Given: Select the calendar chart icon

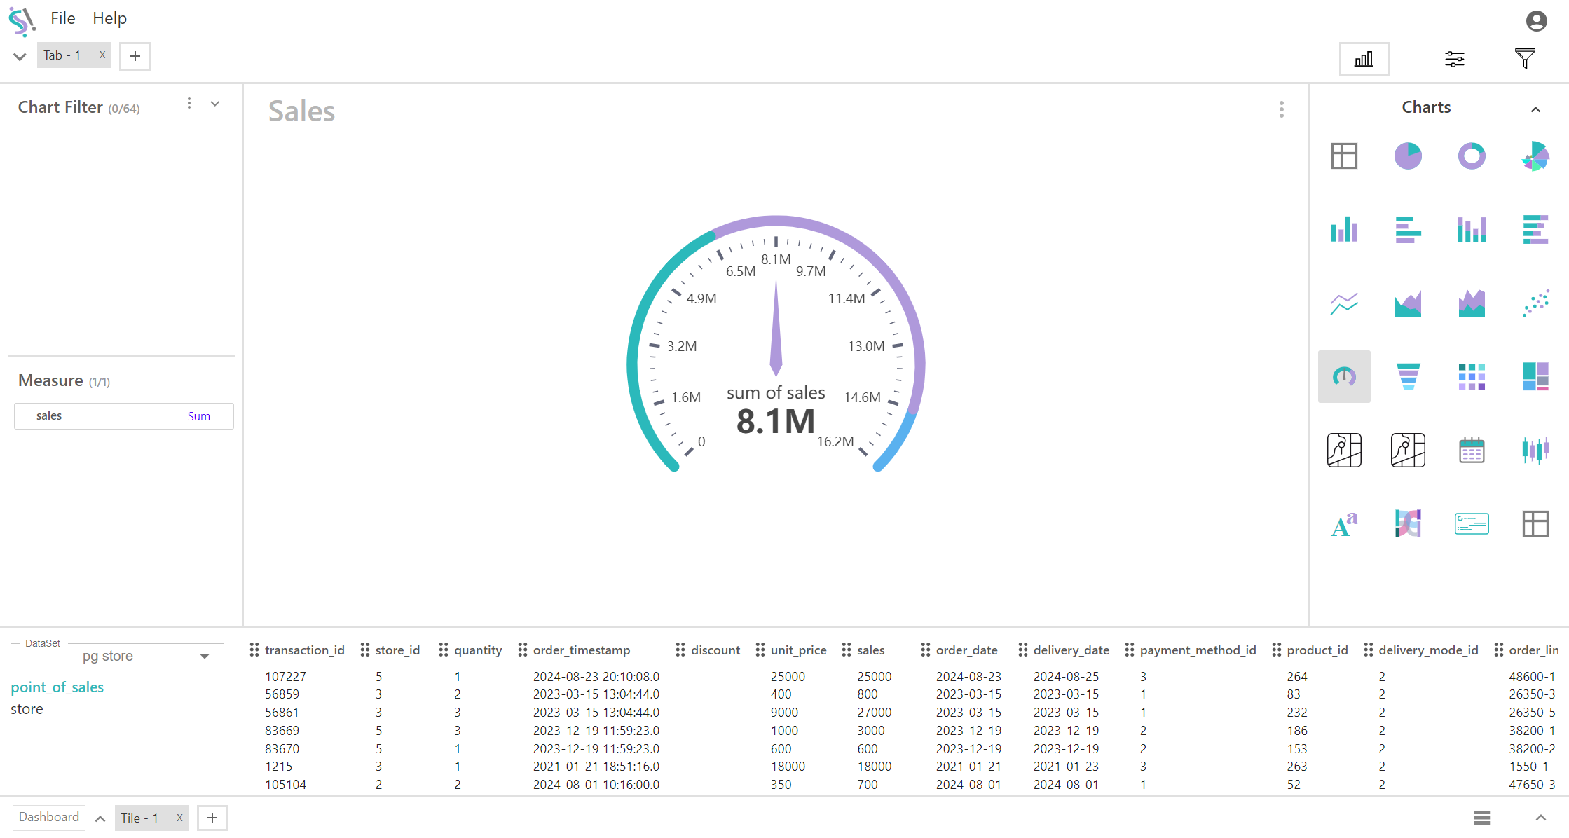Looking at the screenshot, I should tap(1472, 450).
